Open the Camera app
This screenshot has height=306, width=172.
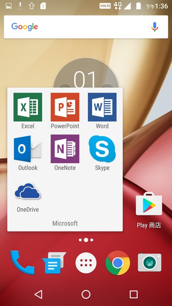[x=150, y=262]
